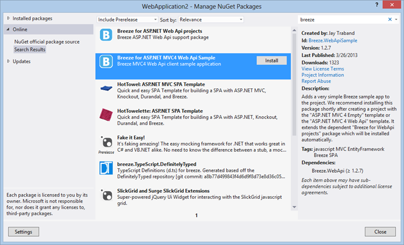Close the window with red X
The image size is (404, 245).
(392, 4)
